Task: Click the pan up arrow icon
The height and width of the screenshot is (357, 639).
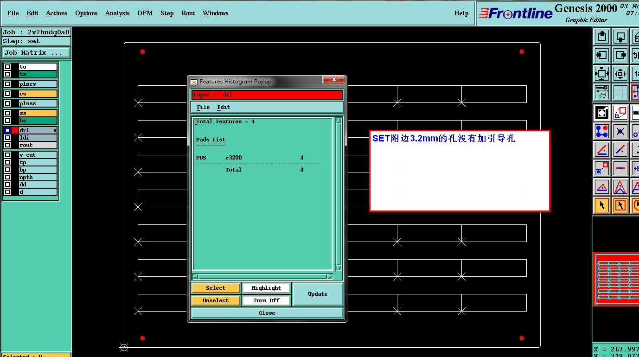Action: tap(602, 36)
